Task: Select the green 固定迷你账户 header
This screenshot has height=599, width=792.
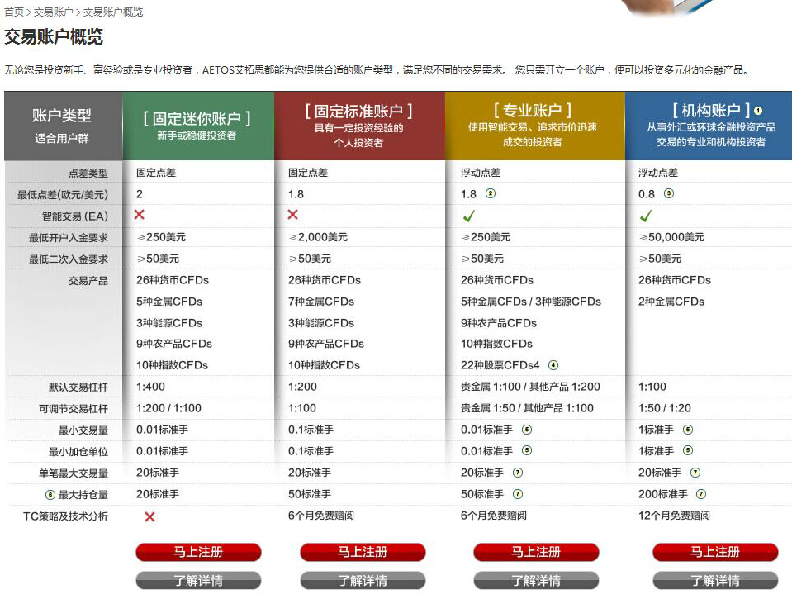Action: click(198, 126)
